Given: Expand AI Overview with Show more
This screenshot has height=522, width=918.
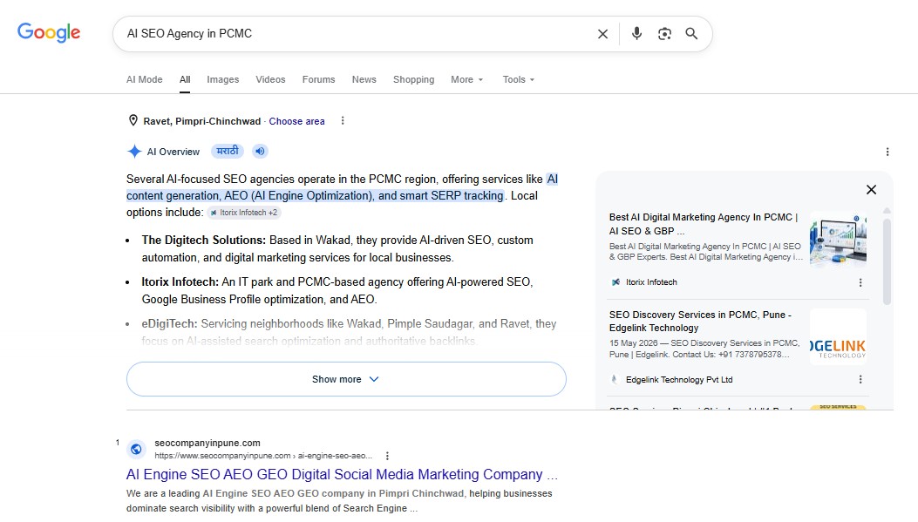Looking at the screenshot, I should (x=346, y=379).
